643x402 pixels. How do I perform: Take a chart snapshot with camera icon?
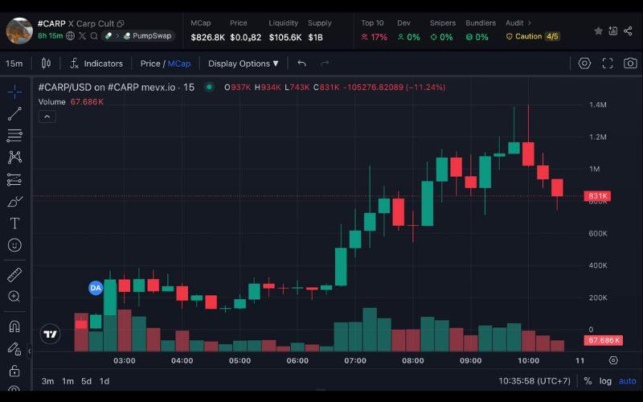[x=630, y=64]
